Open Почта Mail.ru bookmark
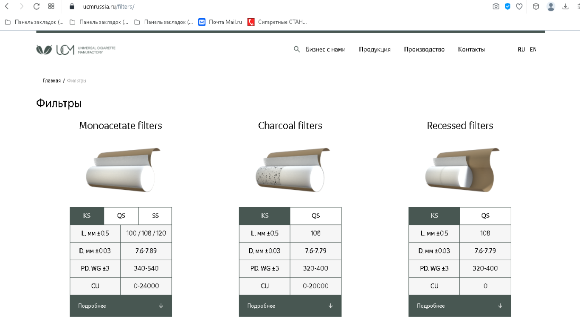This screenshot has width=580, height=326. [220, 22]
